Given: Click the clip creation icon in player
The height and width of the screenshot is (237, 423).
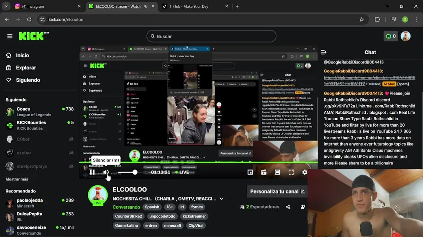Looking at the screenshot, I should click(x=264, y=172).
